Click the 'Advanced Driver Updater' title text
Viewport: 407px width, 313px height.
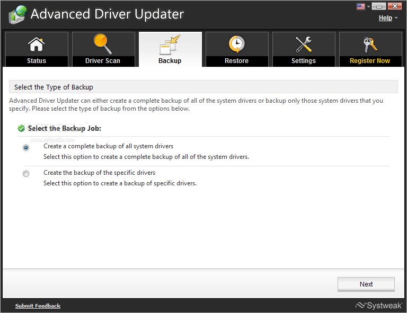[x=107, y=14]
